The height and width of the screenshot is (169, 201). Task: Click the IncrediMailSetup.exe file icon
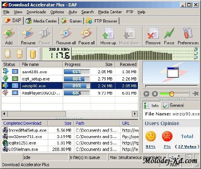5,130
